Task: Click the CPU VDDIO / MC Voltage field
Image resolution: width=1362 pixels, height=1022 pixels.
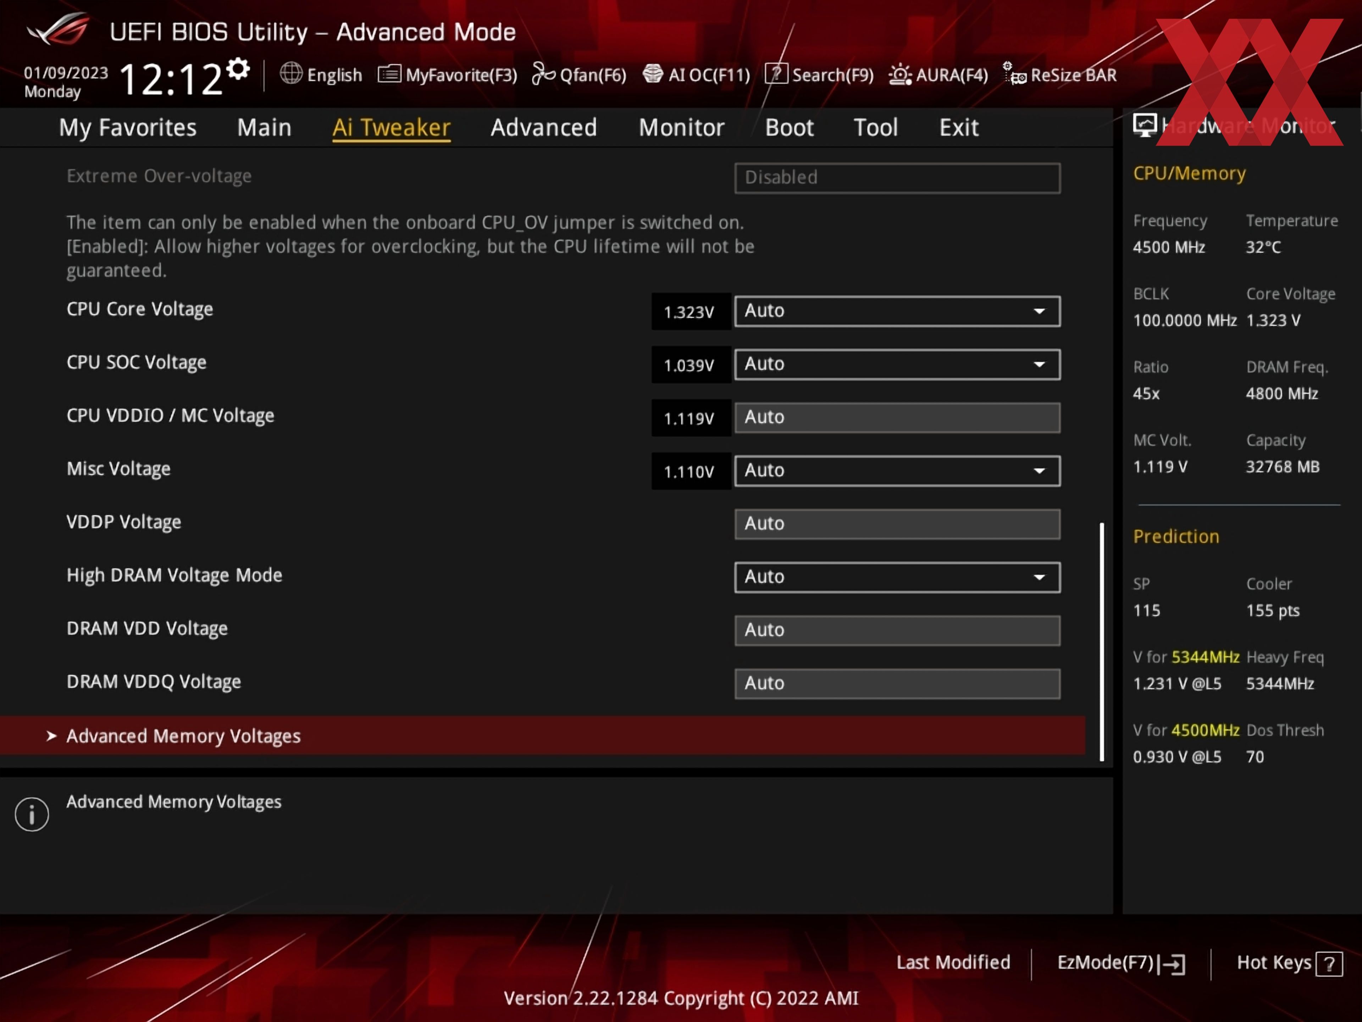Action: pyautogui.click(x=897, y=418)
